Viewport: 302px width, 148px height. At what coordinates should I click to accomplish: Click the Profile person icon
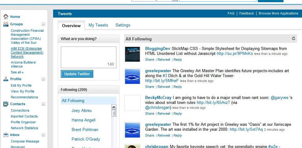(6, 79)
